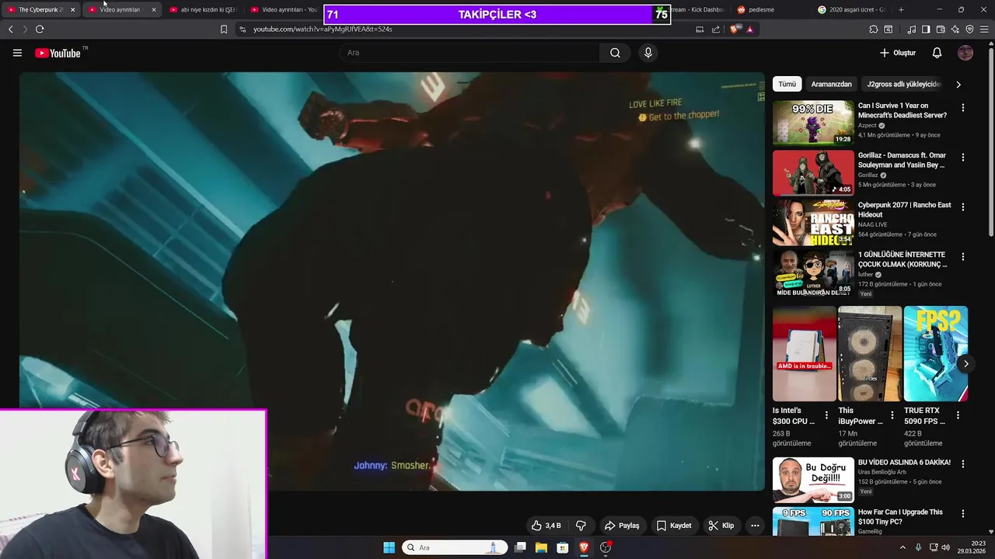The height and width of the screenshot is (559, 995).
Task: Click the Klip clip button
Action: tap(721, 526)
